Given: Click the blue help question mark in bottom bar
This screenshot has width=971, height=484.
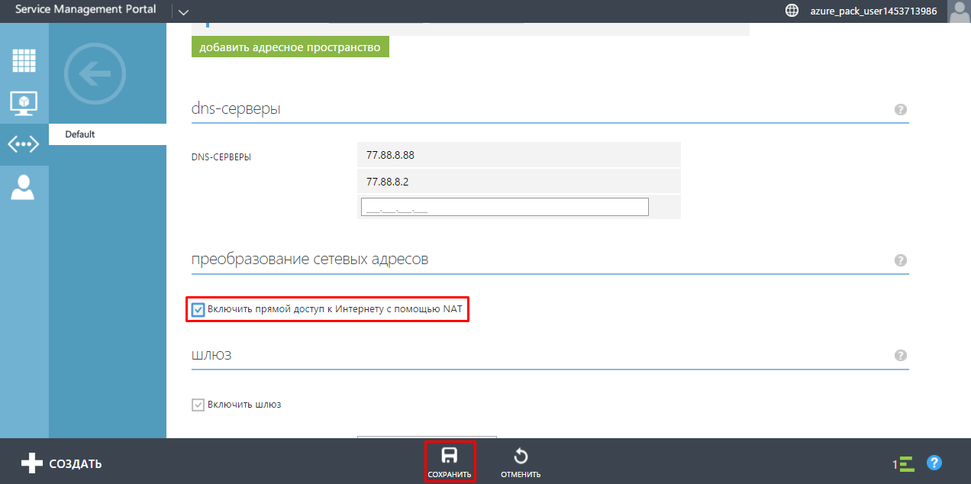Looking at the screenshot, I should coord(934,463).
